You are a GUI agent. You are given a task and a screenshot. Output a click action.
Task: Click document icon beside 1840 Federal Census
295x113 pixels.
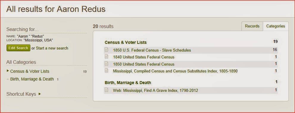tap(107, 57)
